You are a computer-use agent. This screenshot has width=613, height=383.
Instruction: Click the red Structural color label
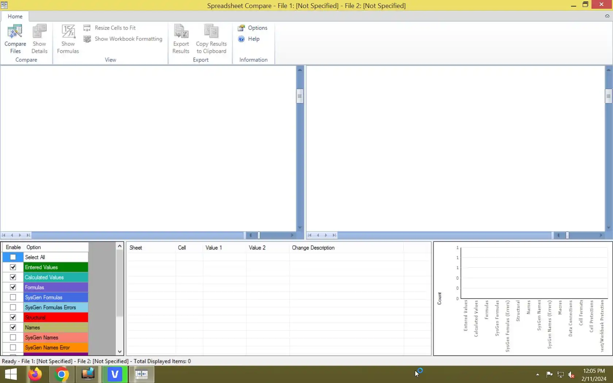point(56,317)
